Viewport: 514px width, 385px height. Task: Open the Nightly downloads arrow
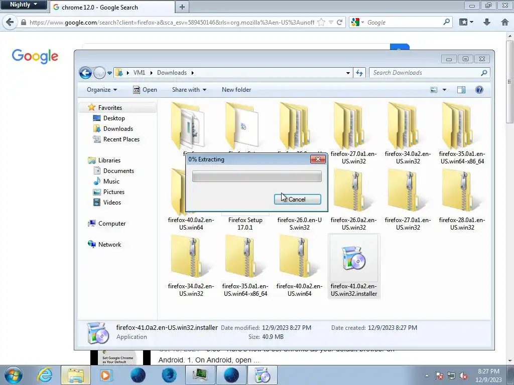pyautogui.click(x=487, y=22)
